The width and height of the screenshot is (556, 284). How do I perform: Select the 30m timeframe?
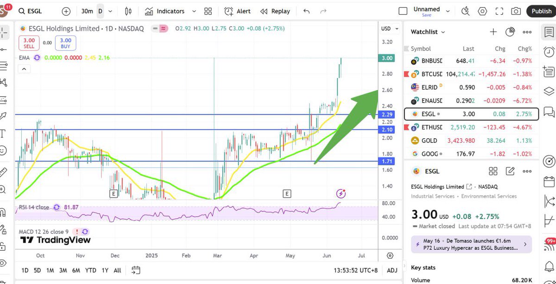pyautogui.click(x=87, y=11)
